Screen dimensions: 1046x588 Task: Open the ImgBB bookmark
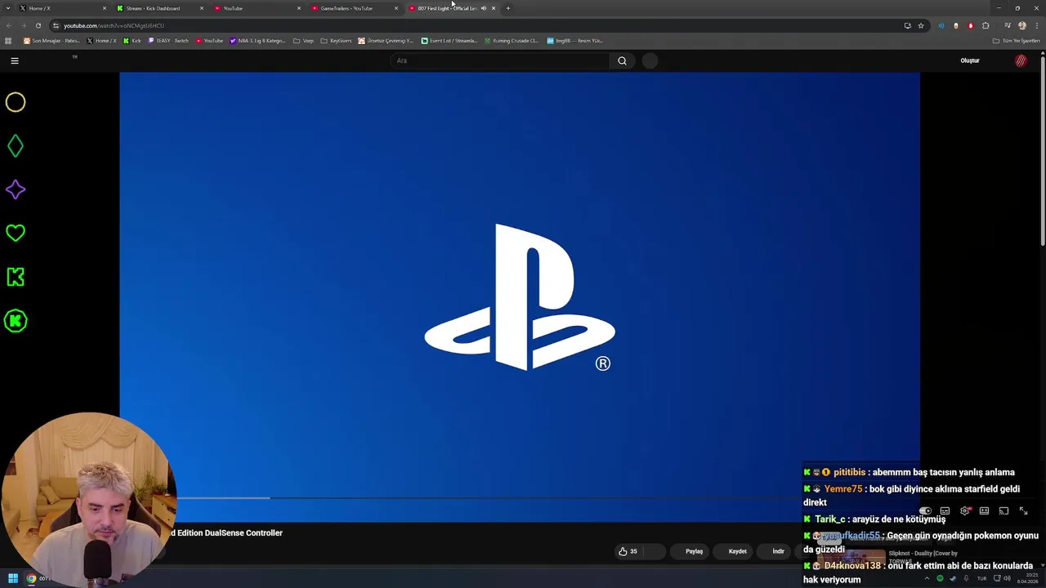575,40
